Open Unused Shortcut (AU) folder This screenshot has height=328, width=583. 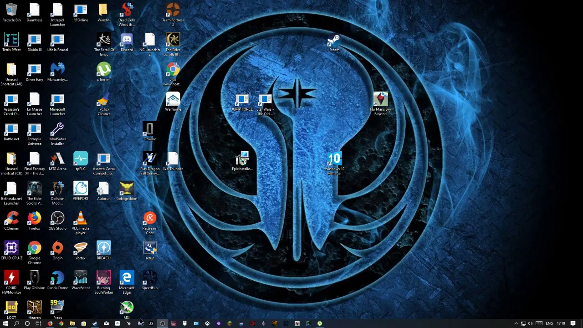click(11, 74)
